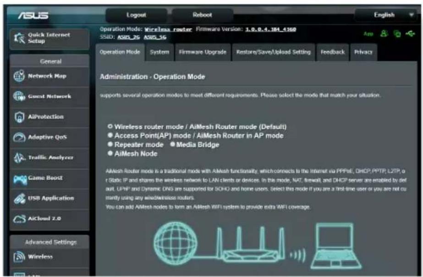Click the Administration - Operation Mode heading
This screenshot has width=423, height=277.
(153, 77)
